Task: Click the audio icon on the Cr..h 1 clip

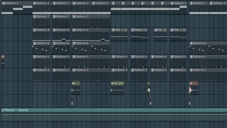Action: [x=113, y=83]
